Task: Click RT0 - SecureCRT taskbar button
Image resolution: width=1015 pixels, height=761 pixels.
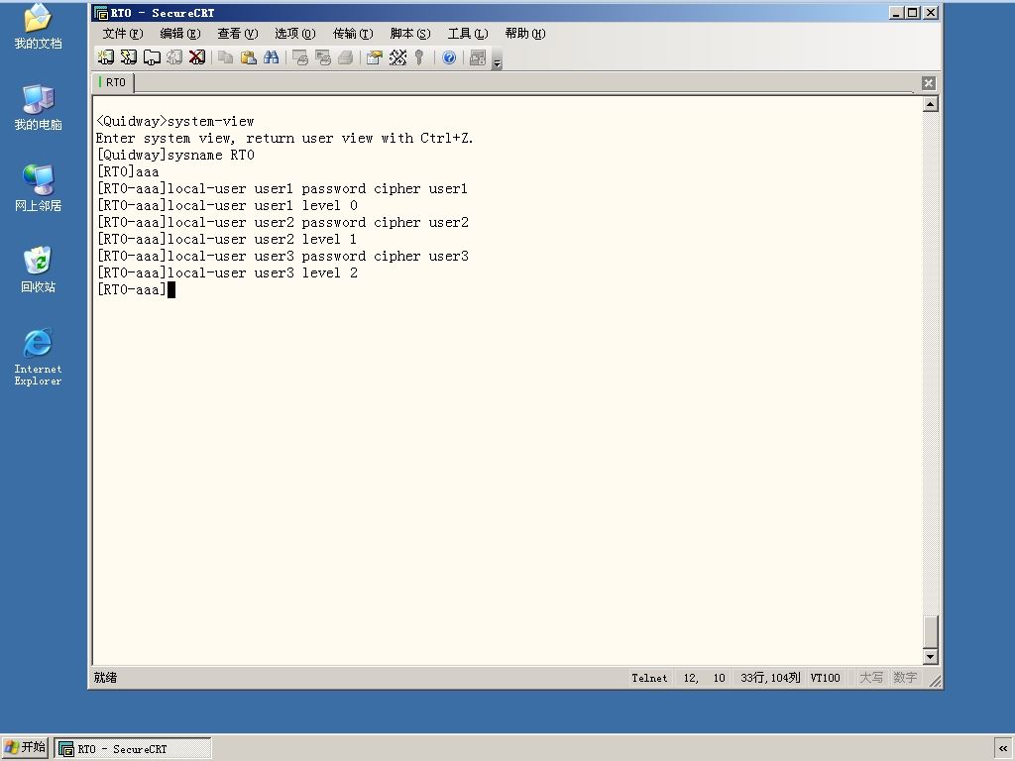Action: (x=134, y=749)
